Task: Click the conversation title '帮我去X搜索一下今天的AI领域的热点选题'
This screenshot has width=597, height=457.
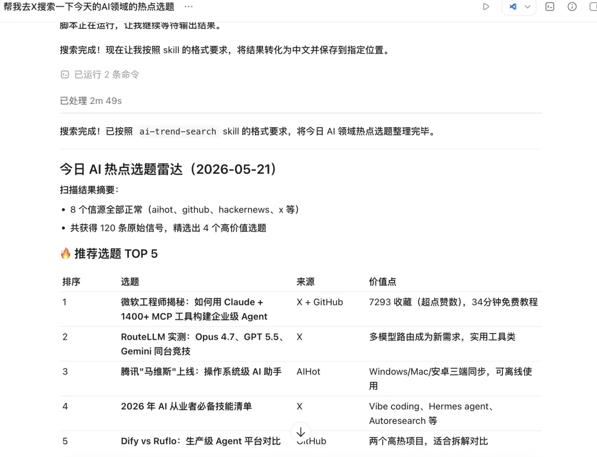Action: click(89, 7)
